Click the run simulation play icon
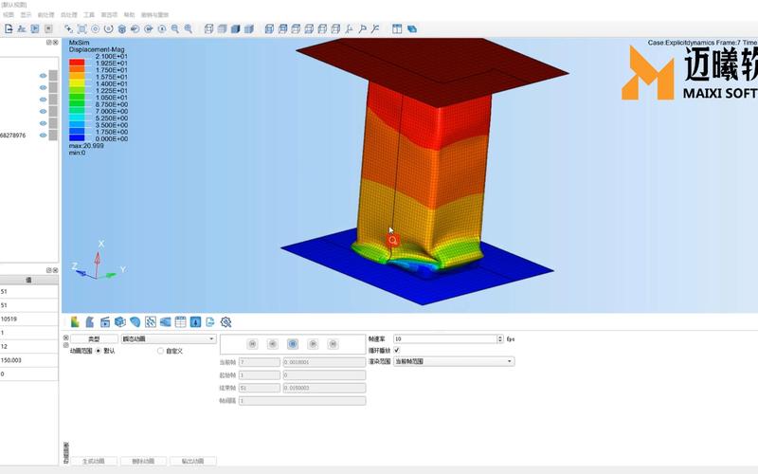Image resolution: width=758 pixels, height=474 pixels. [35, 29]
